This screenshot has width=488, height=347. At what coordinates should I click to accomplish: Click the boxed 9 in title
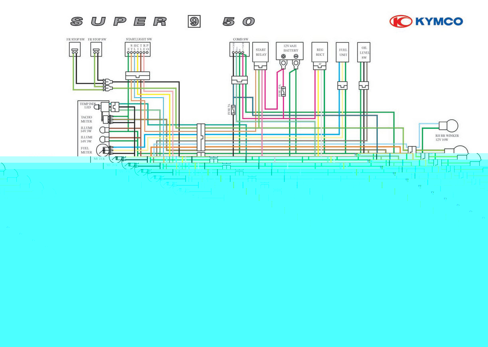pos(194,22)
